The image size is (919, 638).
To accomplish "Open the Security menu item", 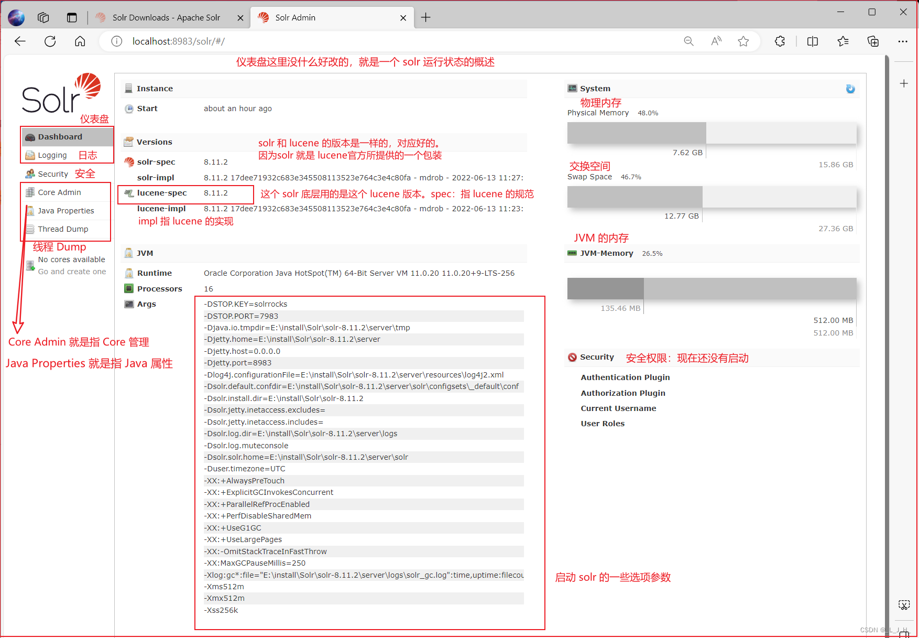I will click(x=53, y=174).
